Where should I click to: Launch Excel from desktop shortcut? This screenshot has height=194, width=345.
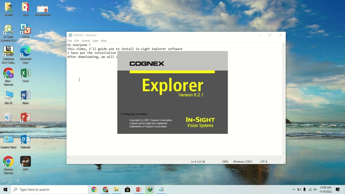(x=25, y=75)
